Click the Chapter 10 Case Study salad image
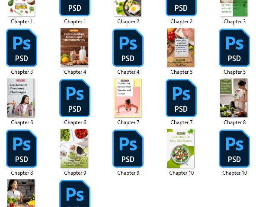The image size is (256, 207). 181,148
